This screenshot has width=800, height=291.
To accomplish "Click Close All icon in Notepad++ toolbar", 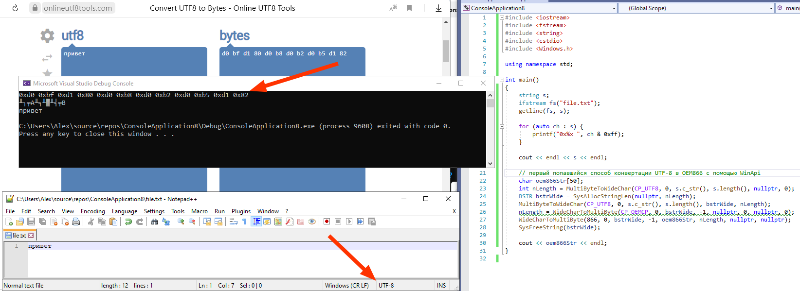I will coord(65,222).
